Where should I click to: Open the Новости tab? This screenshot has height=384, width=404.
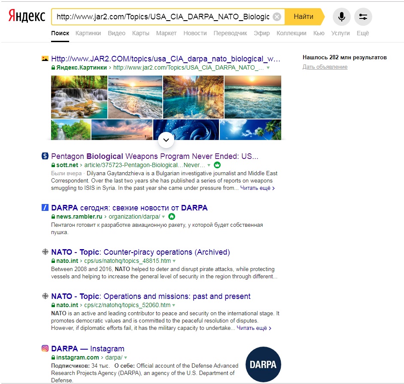tap(195, 33)
